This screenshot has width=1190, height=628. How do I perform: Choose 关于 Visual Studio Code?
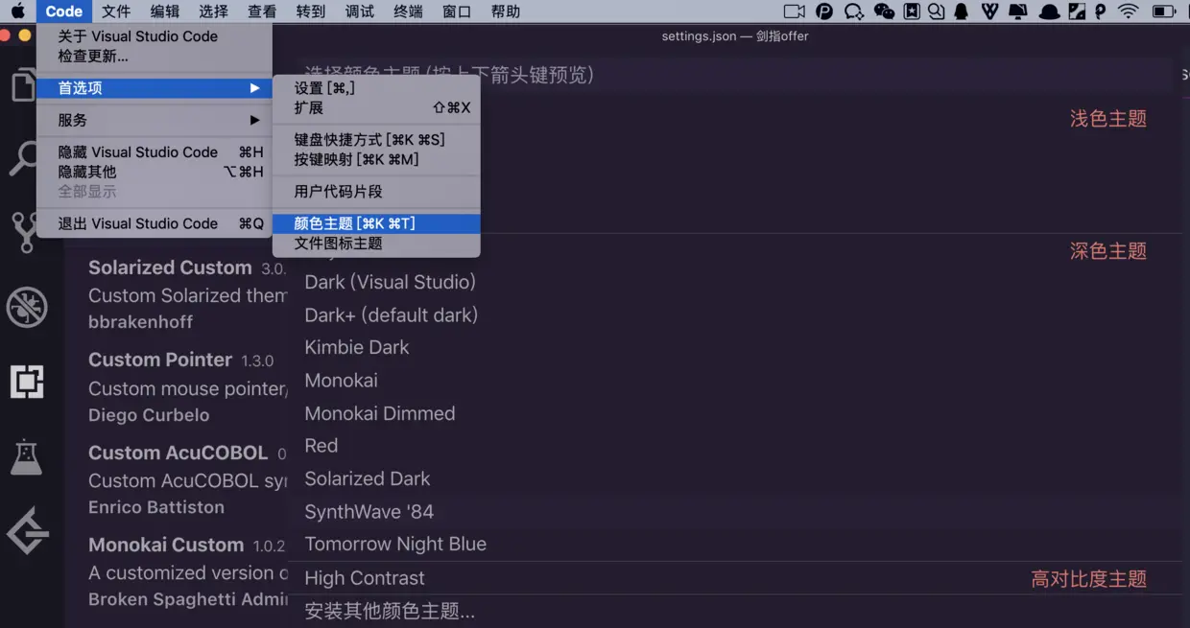pos(155,36)
